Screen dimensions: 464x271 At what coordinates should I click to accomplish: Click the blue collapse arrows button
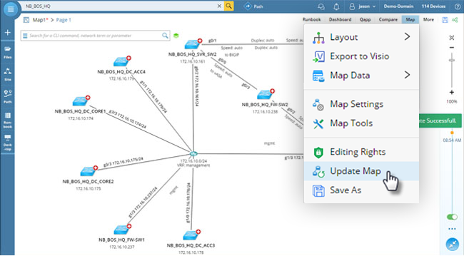coord(452,244)
